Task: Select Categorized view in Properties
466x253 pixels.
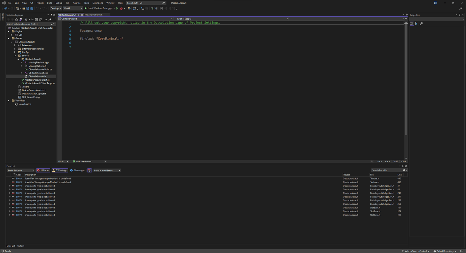Action: (x=412, y=24)
